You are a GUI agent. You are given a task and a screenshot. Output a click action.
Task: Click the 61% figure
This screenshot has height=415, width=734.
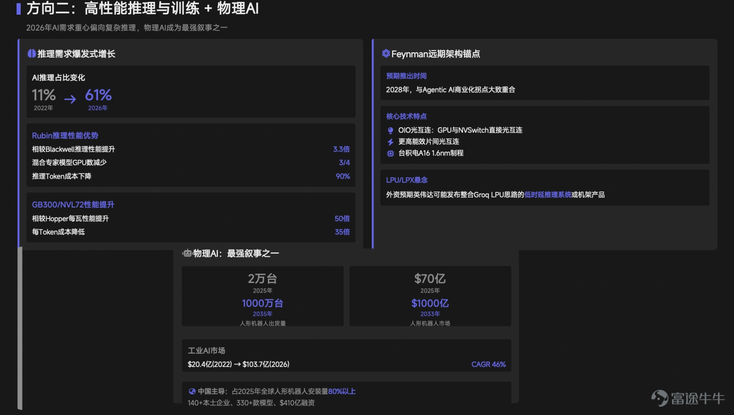pyautogui.click(x=98, y=95)
